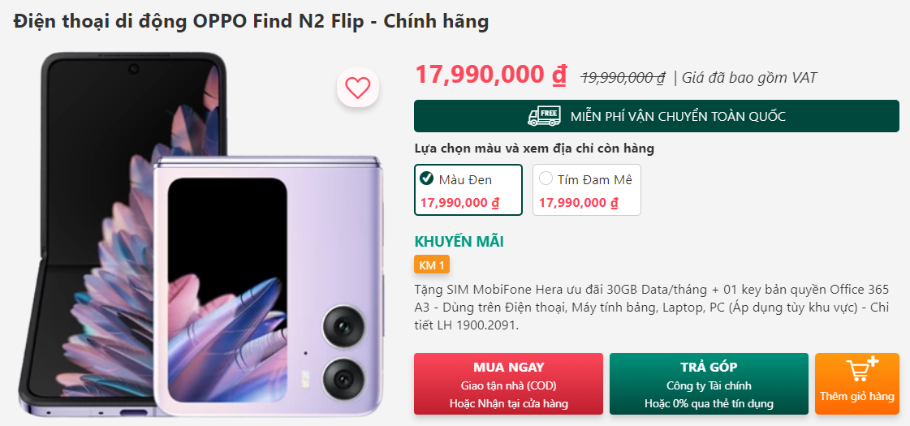Click the TRẢ GÓP installment button

pyautogui.click(x=709, y=384)
